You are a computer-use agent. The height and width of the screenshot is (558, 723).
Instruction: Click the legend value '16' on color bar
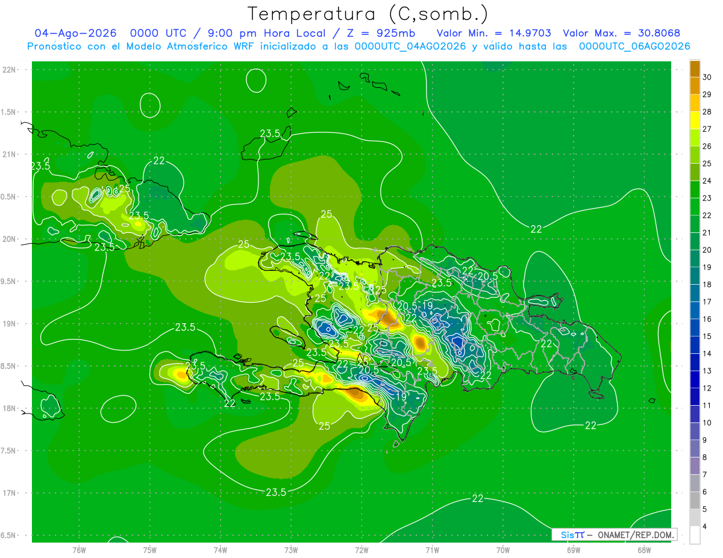707,319
